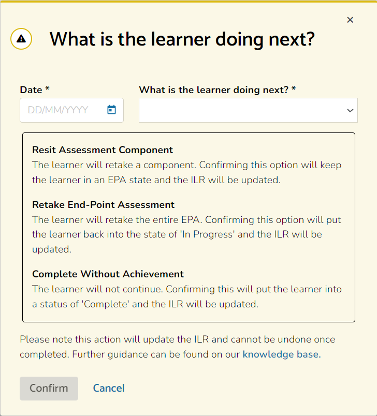This screenshot has height=416, width=377.
Task: Click the Confirm button
Action: click(x=49, y=388)
